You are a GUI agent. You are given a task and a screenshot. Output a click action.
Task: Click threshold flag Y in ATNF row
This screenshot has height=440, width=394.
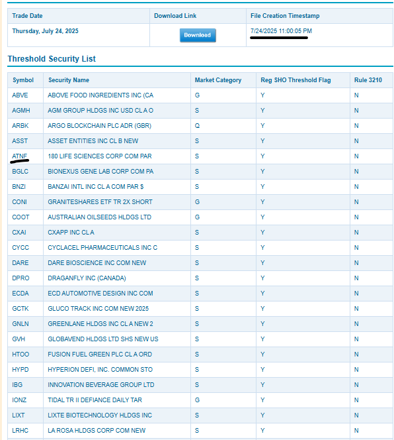point(262,156)
